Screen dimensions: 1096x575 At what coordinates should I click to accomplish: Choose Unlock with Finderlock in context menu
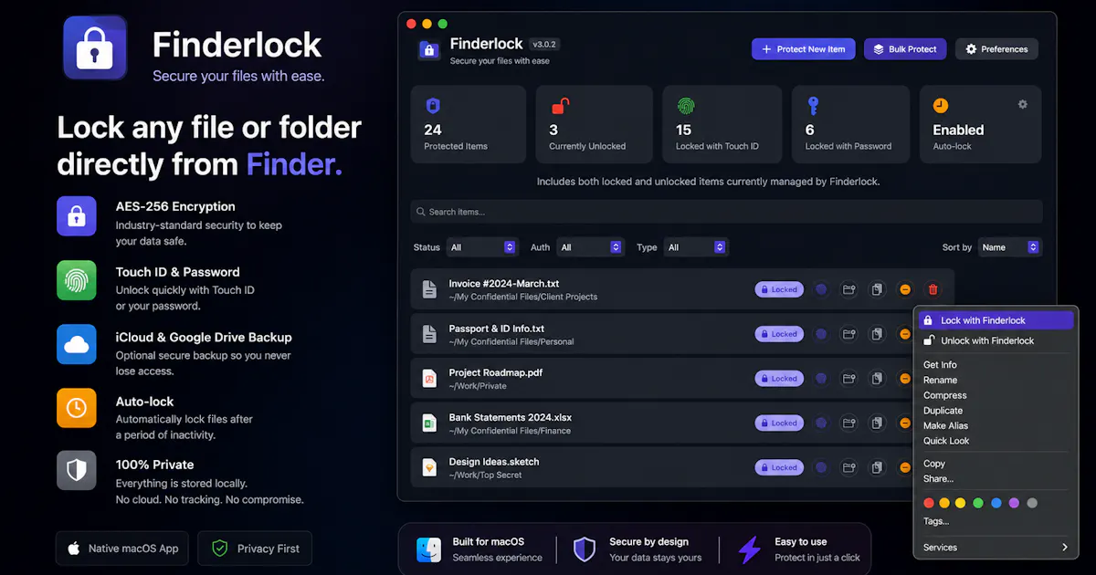(x=996, y=340)
